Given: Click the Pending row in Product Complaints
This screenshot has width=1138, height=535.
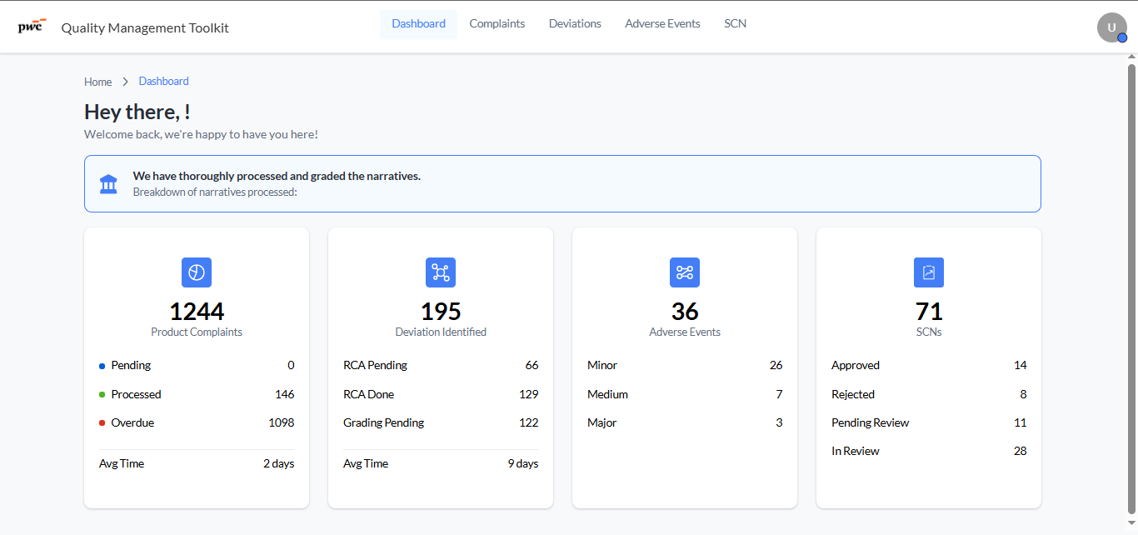Looking at the screenshot, I should tap(197, 365).
